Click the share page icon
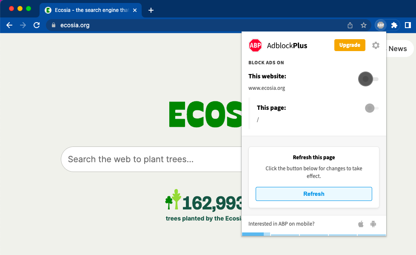Screen dimensions: 416x255 point(350,25)
